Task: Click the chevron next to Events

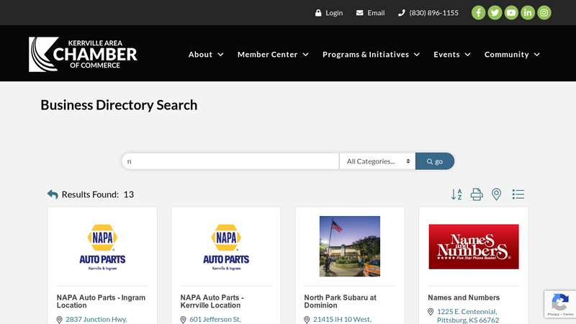Action: 467,55
